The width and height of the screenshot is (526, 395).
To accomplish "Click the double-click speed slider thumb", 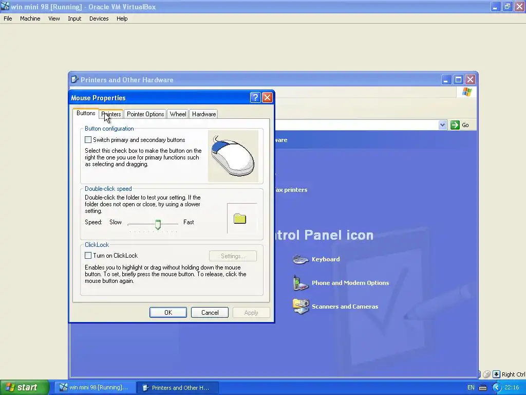I will click(158, 224).
